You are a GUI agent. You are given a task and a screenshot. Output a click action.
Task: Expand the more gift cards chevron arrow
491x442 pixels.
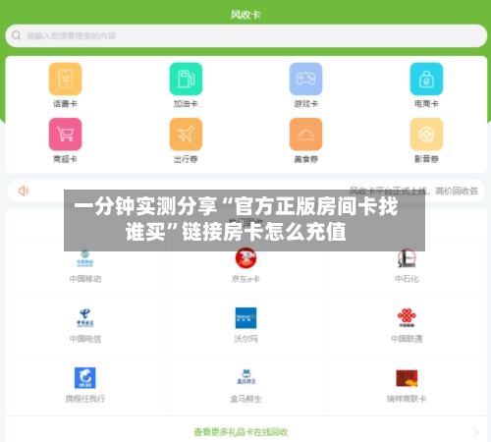[476, 432]
